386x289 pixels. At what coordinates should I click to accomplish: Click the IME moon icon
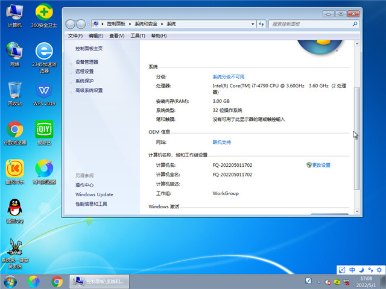click(361, 270)
